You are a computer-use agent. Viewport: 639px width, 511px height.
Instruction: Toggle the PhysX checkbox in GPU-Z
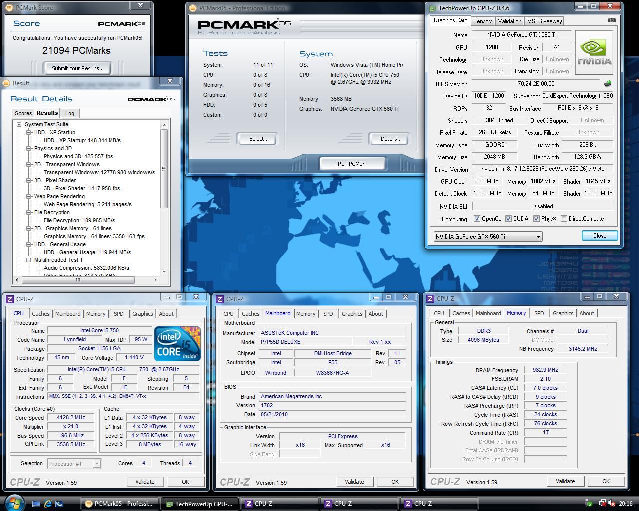536,219
